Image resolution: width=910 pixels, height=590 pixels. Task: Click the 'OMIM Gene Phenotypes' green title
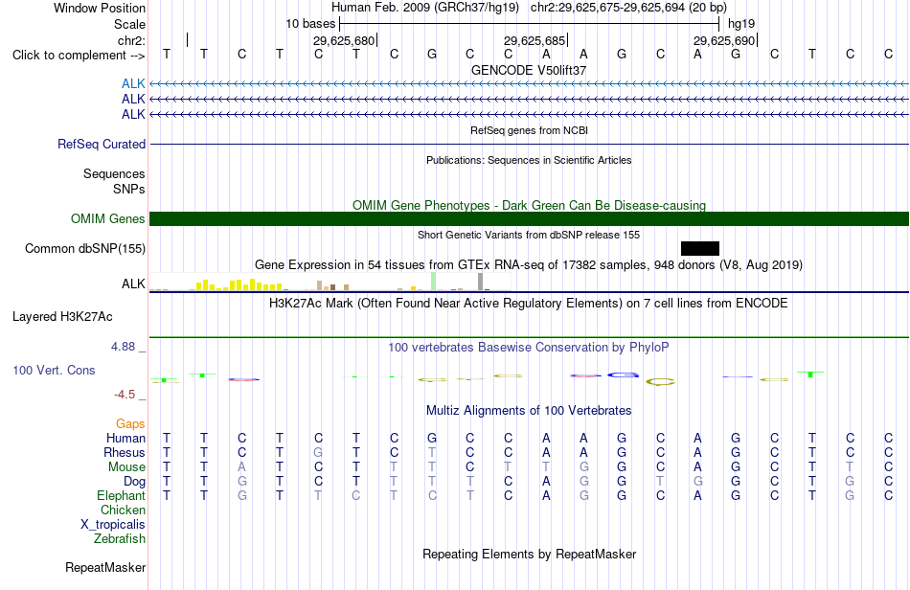click(x=530, y=205)
